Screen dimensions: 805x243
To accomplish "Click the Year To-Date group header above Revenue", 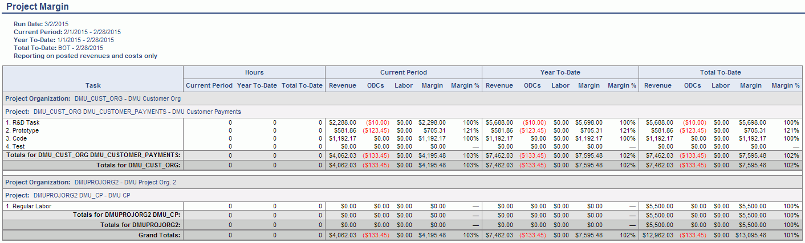I will pyautogui.click(x=560, y=72).
